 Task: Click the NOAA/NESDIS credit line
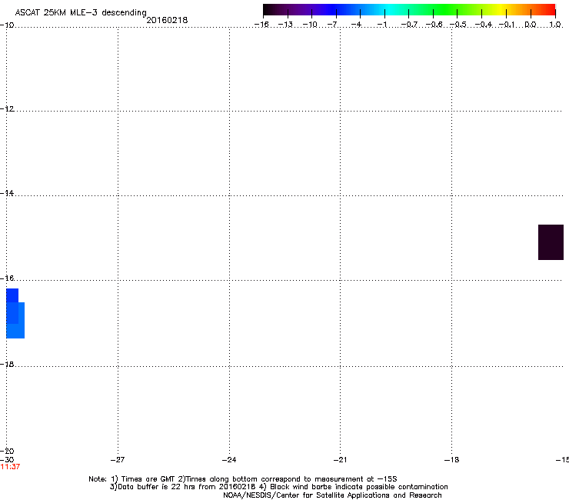(x=332, y=495)
